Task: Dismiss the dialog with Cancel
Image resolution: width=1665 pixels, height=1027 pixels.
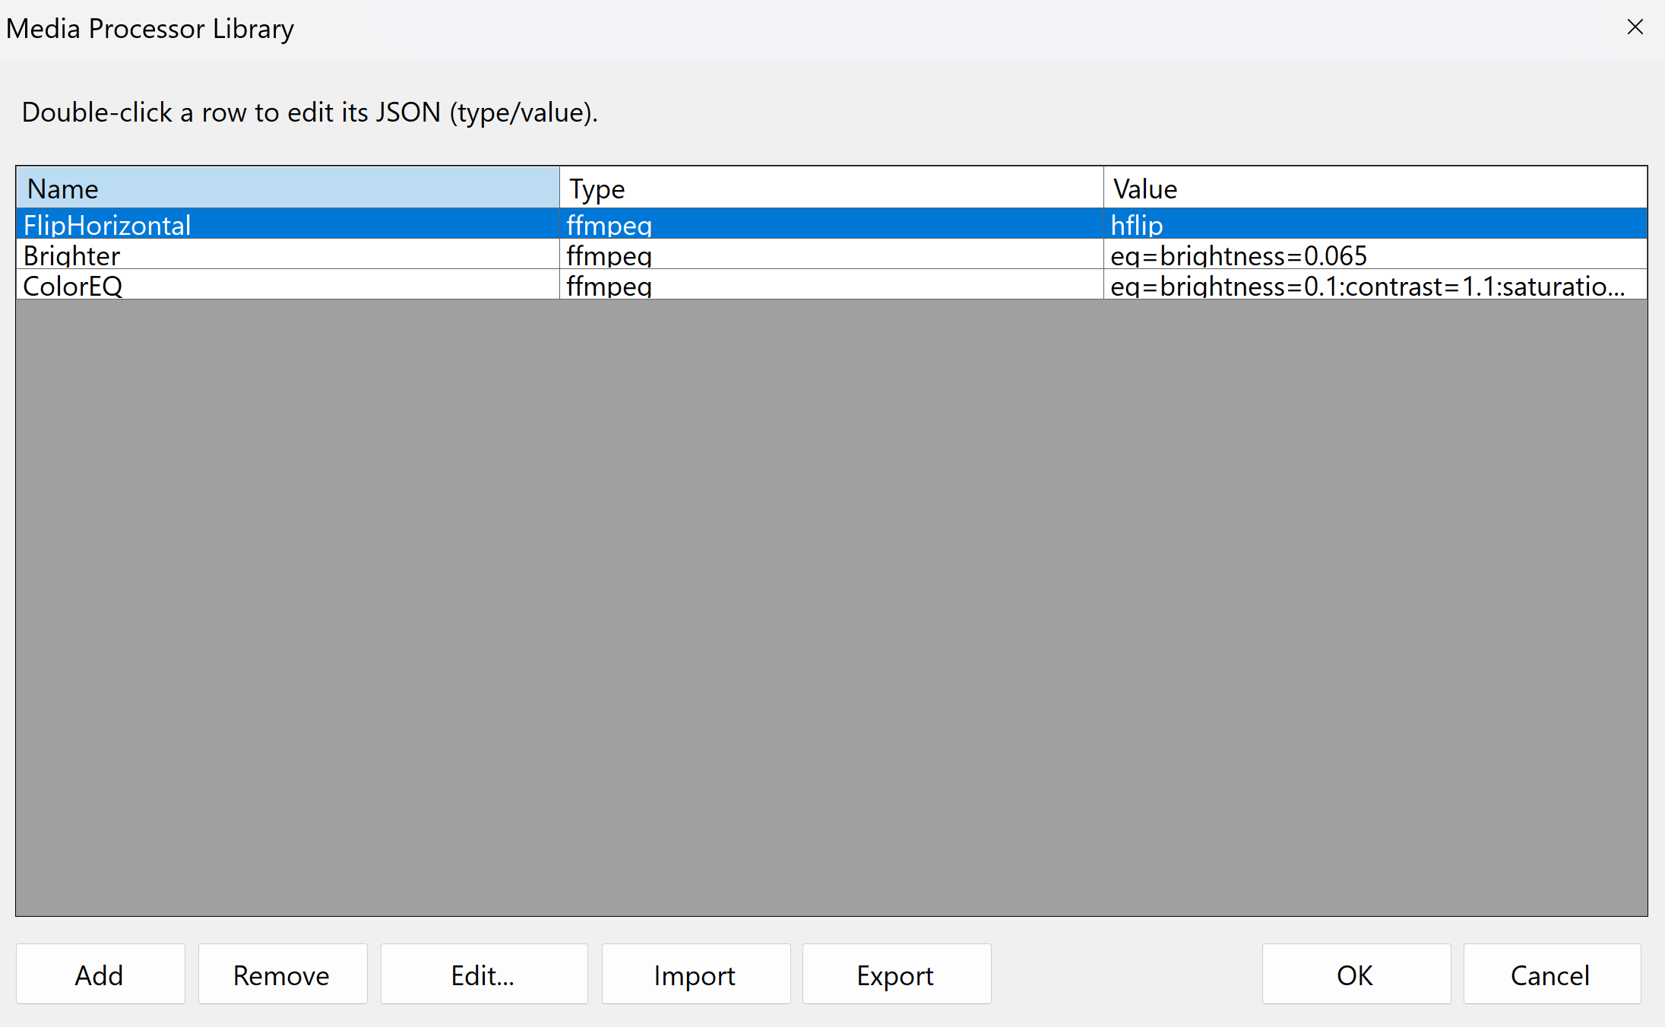Action: pyautogui.click(x=1551, y=975)
